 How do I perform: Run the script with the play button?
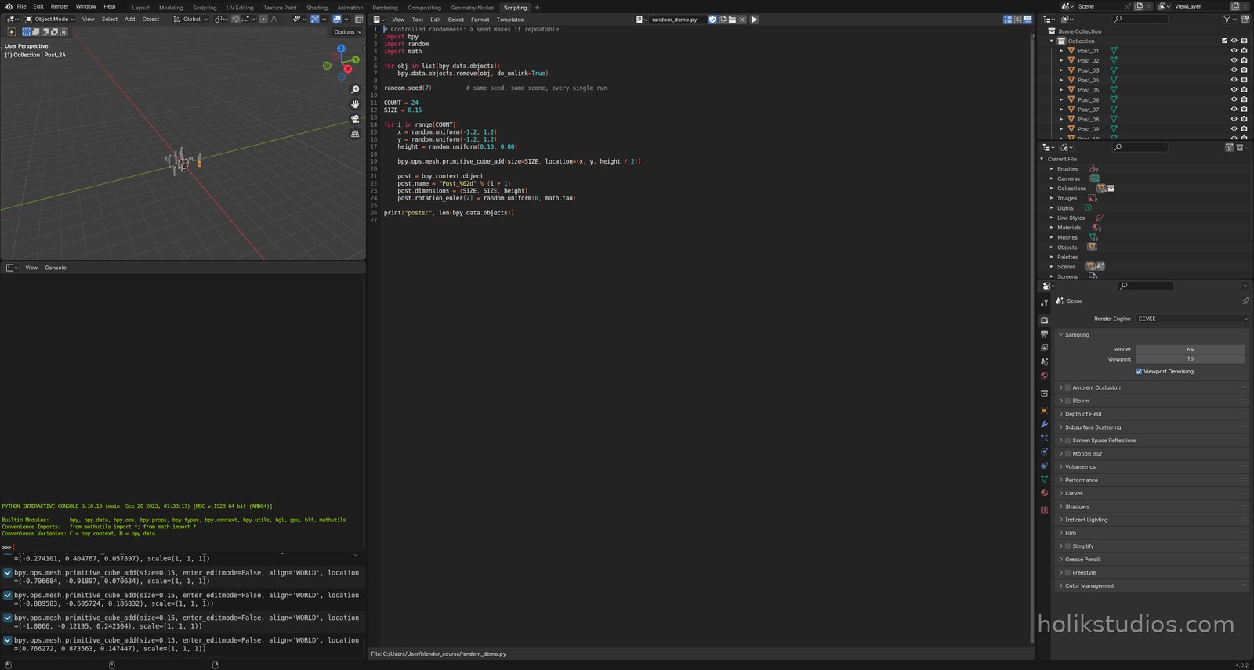tap(754, 20)
